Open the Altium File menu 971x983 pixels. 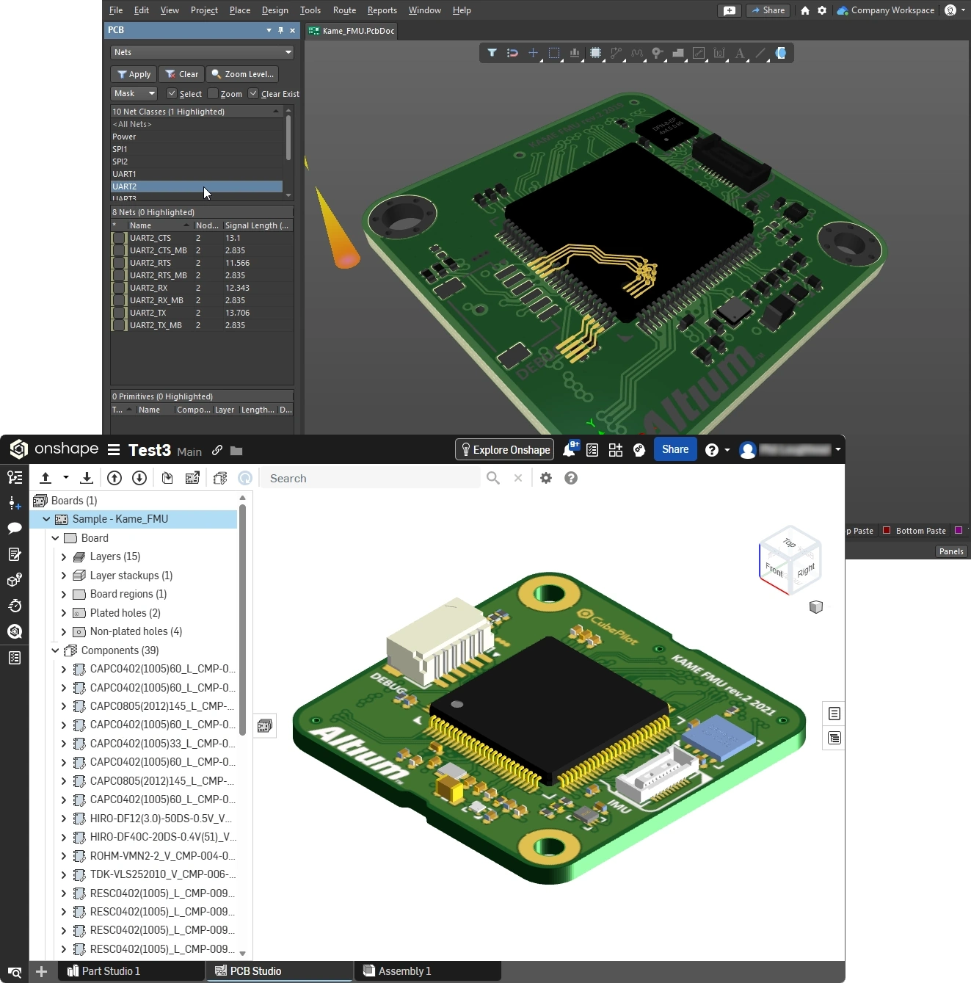pos(116,10)
